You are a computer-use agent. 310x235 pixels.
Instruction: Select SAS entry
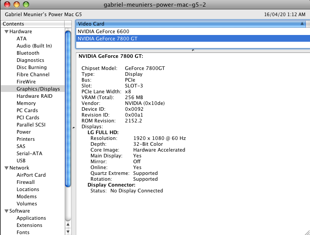coord(21,146)
